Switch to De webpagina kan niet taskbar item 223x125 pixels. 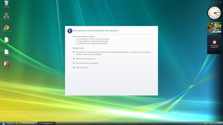click(47, 123)
